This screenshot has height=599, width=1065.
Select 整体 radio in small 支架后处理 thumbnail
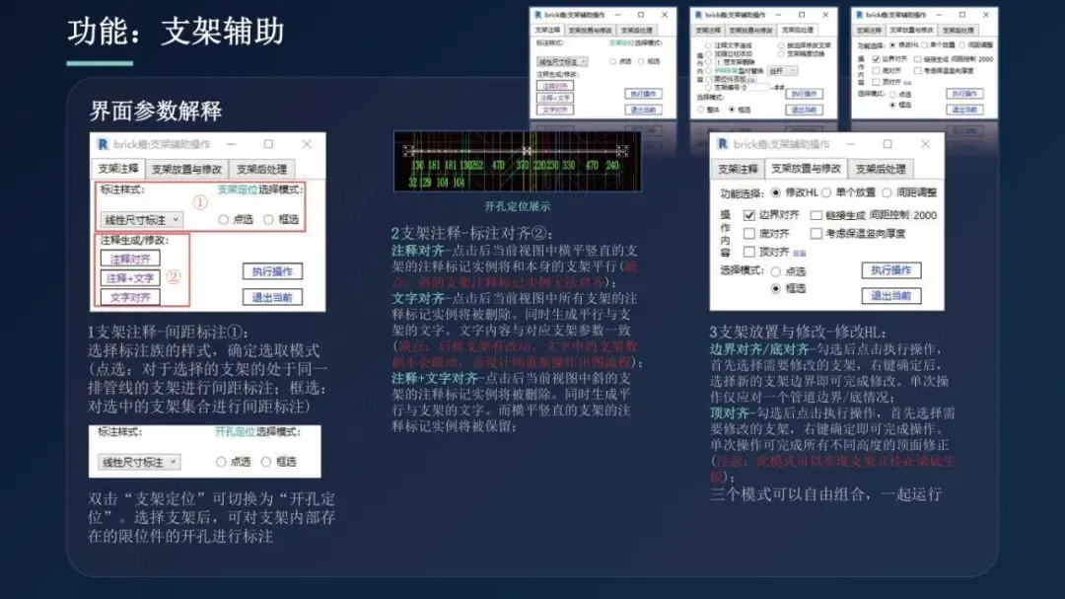702,110
